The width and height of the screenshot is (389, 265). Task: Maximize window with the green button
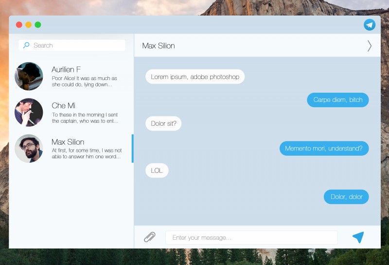(x=38, y=25)
